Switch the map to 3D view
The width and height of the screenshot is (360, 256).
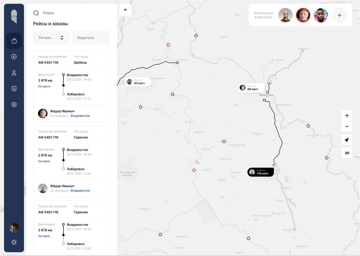[x=347, y=153]
